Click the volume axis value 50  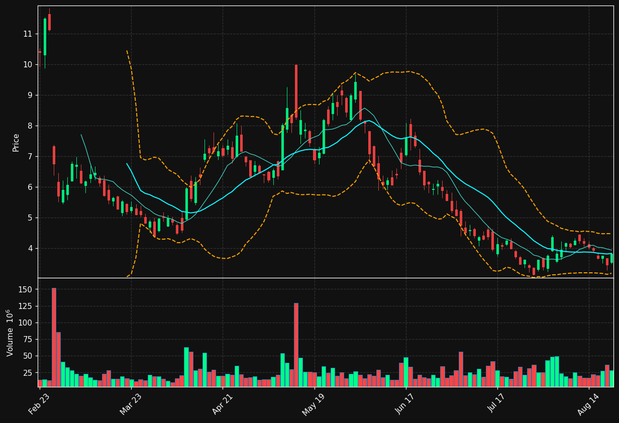pyautogui.click(x=28, y=356)
